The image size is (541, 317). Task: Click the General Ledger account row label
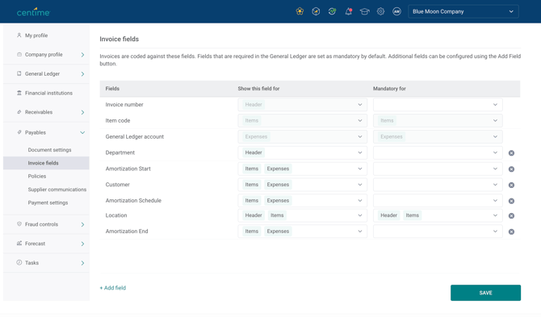point(135,137)
